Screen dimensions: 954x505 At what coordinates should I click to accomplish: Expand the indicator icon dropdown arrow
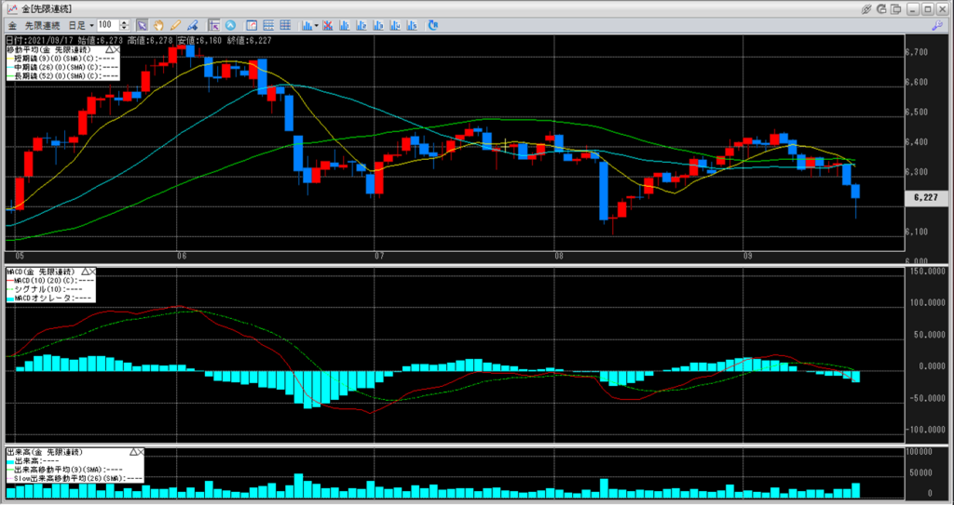tap(317, 25)
